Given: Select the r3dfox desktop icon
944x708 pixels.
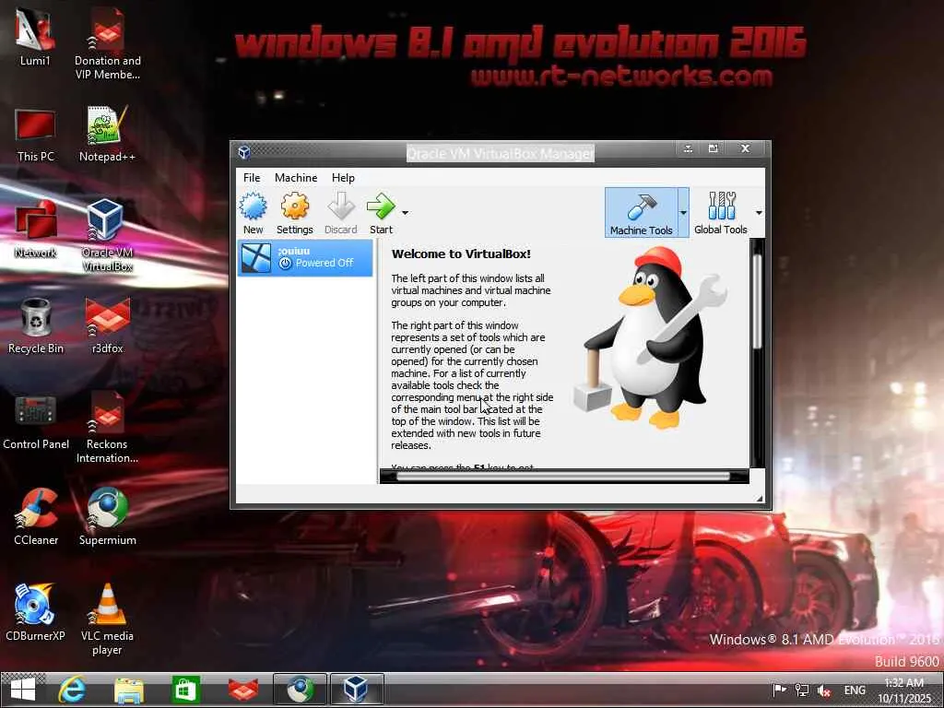Looking at the screenshot, I should point(107,325).
